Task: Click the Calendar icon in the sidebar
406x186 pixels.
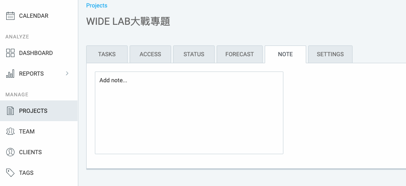Action: (x=10, y=16)
